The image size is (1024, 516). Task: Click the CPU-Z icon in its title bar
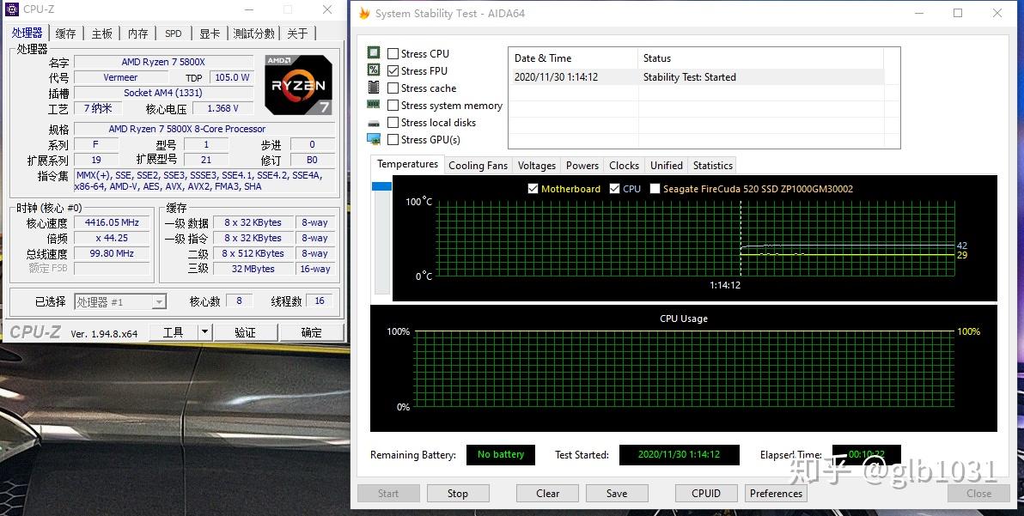point(10,9)
